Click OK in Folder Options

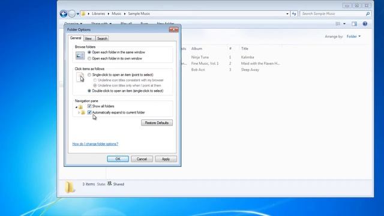point(118,159)
